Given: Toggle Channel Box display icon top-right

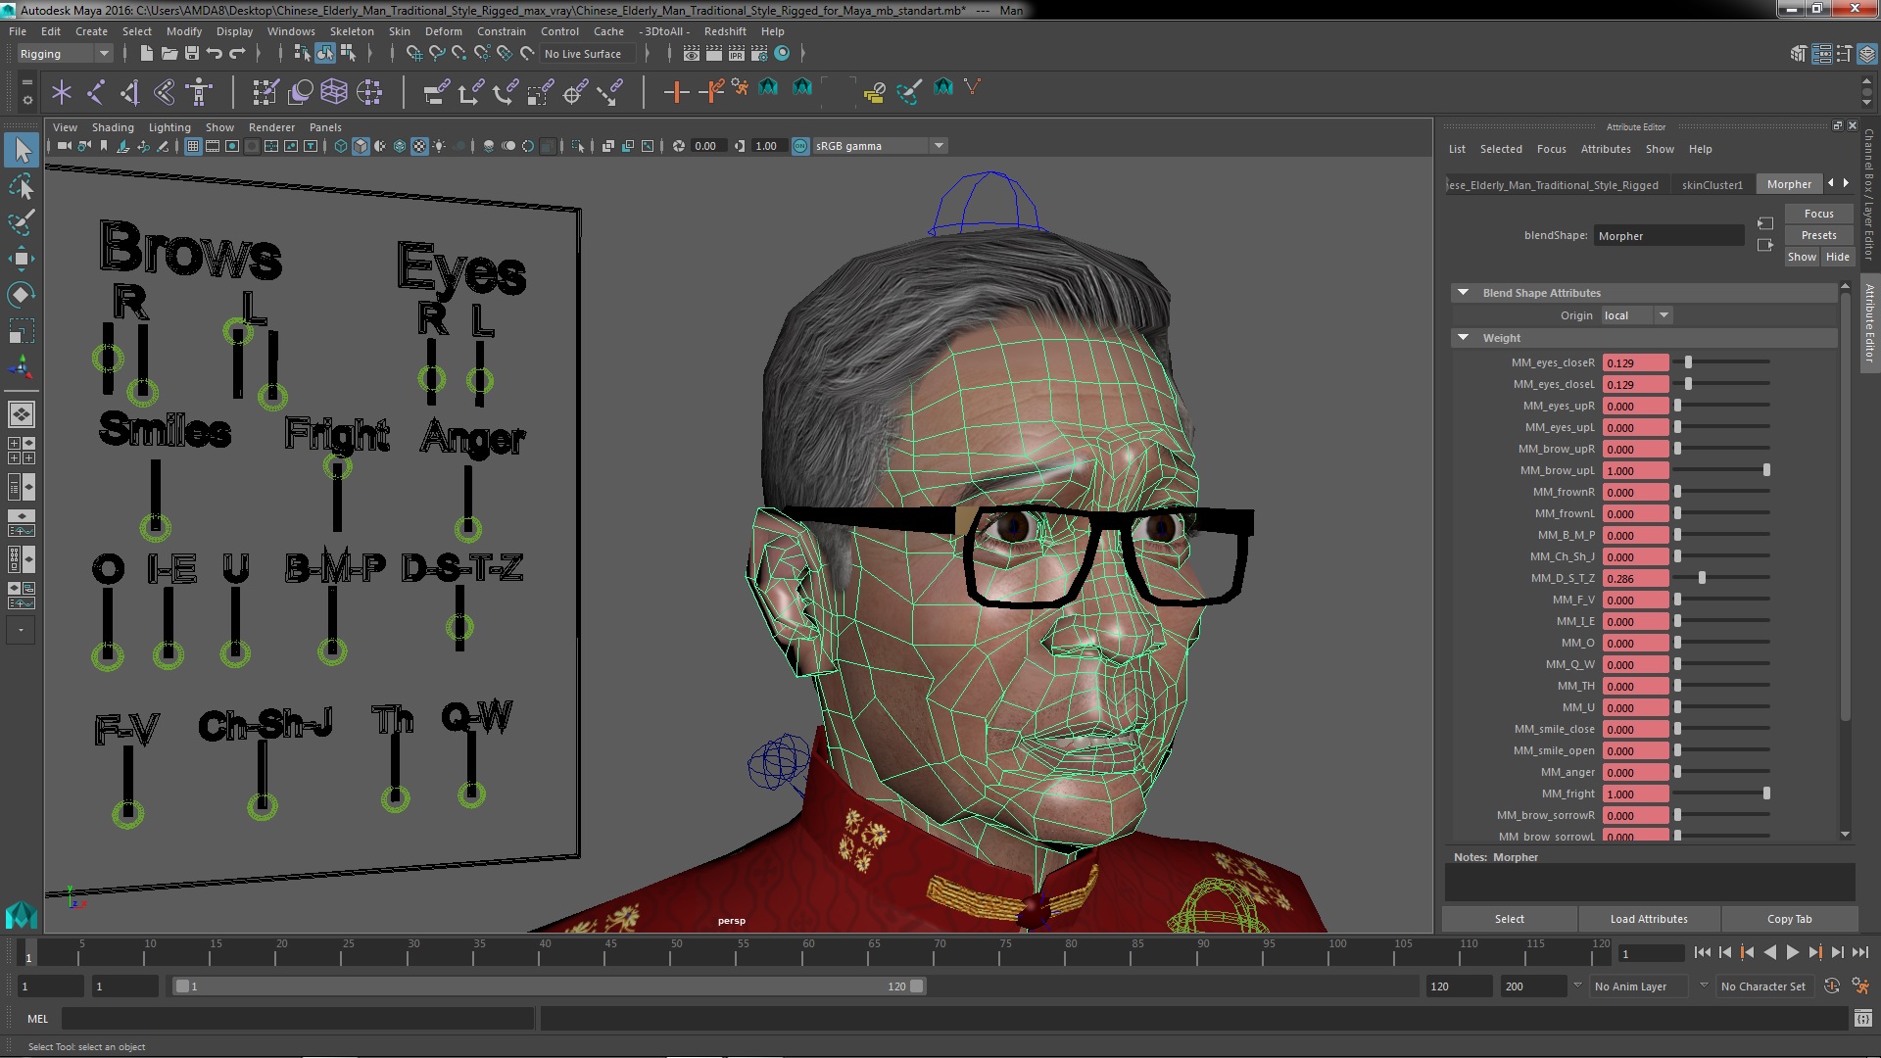Looking at the screenshot, I should point(1866,55).
